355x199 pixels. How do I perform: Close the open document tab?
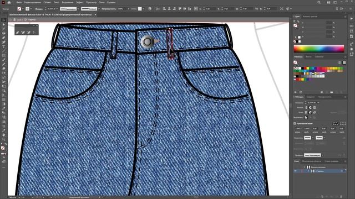[x=95, y=15]
